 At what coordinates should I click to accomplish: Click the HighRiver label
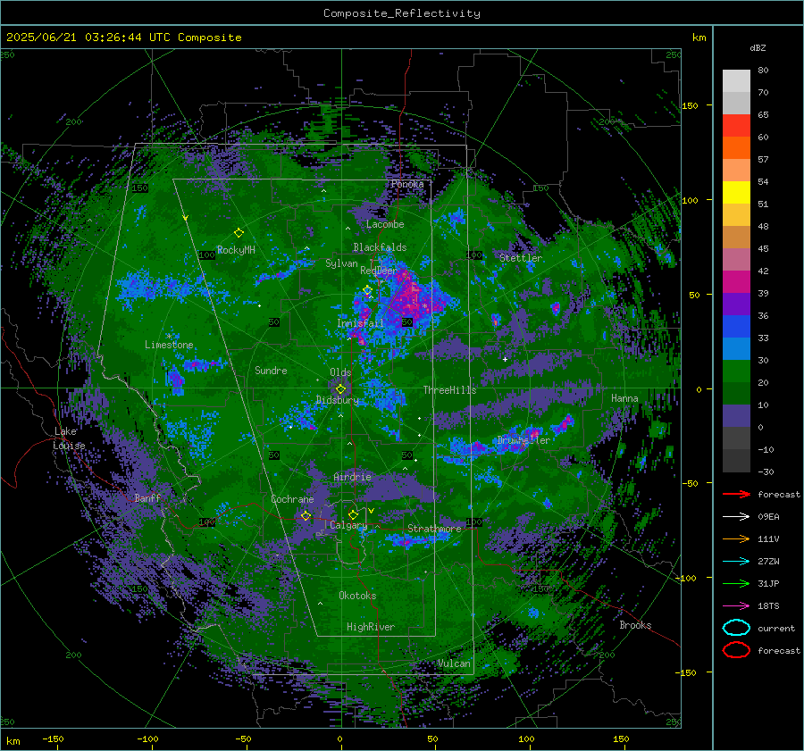click(371, 627)
